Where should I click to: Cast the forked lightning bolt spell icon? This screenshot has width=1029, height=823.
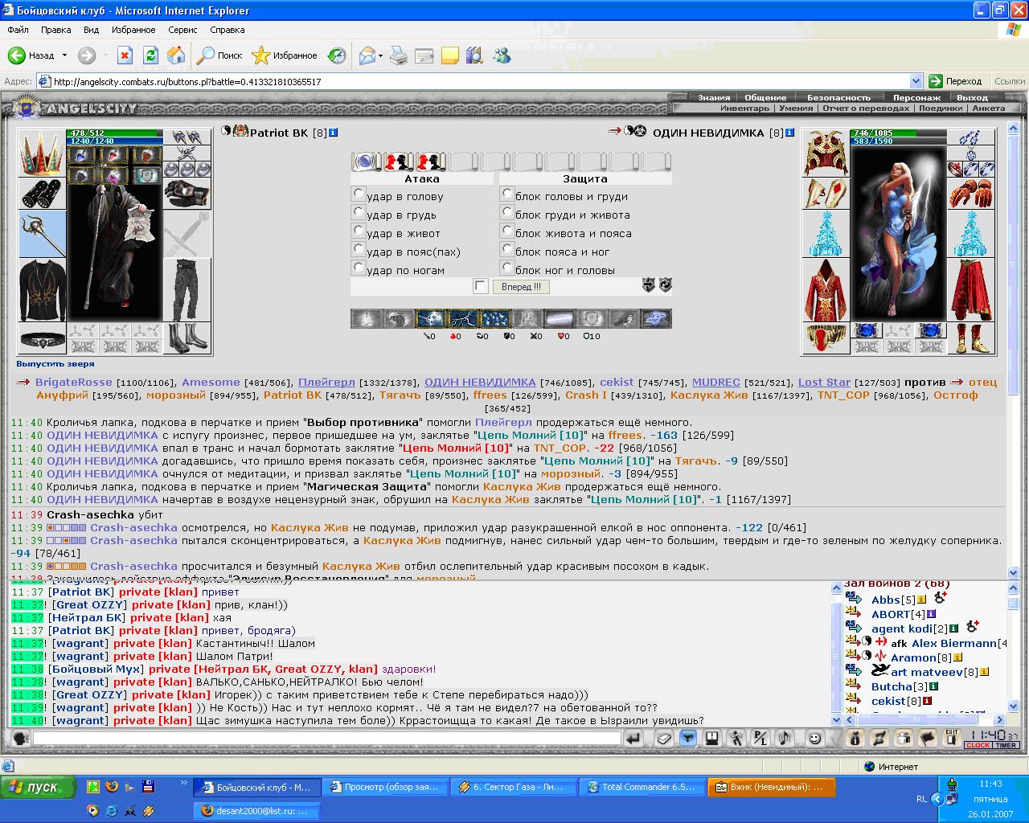463,318
